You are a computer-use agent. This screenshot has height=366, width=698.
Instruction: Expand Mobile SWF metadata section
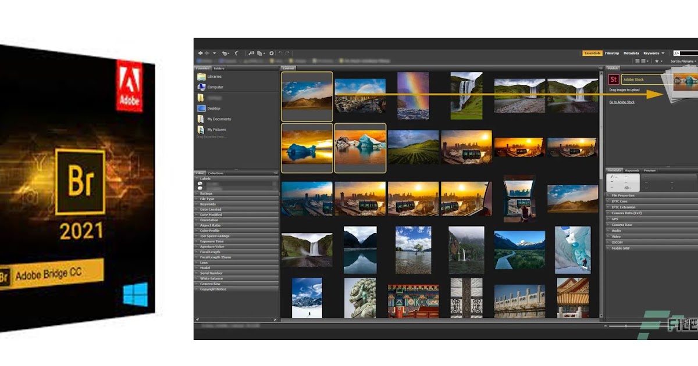[x=651, y=247]
